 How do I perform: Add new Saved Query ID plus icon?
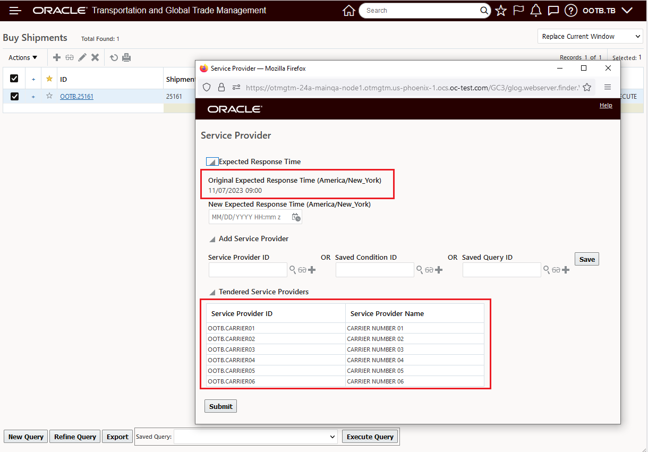566,270
